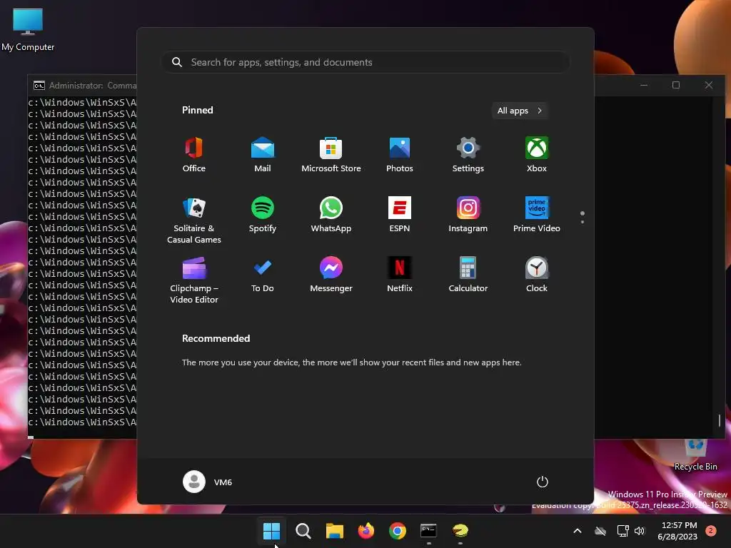The height and width of the screenshot is (548, 731).
Task: Go to next page of pinned apps
Action: click(x=583, y=221)
